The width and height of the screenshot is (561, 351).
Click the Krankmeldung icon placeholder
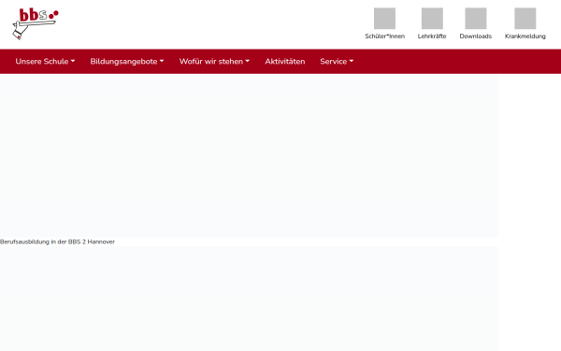point(525,19)
